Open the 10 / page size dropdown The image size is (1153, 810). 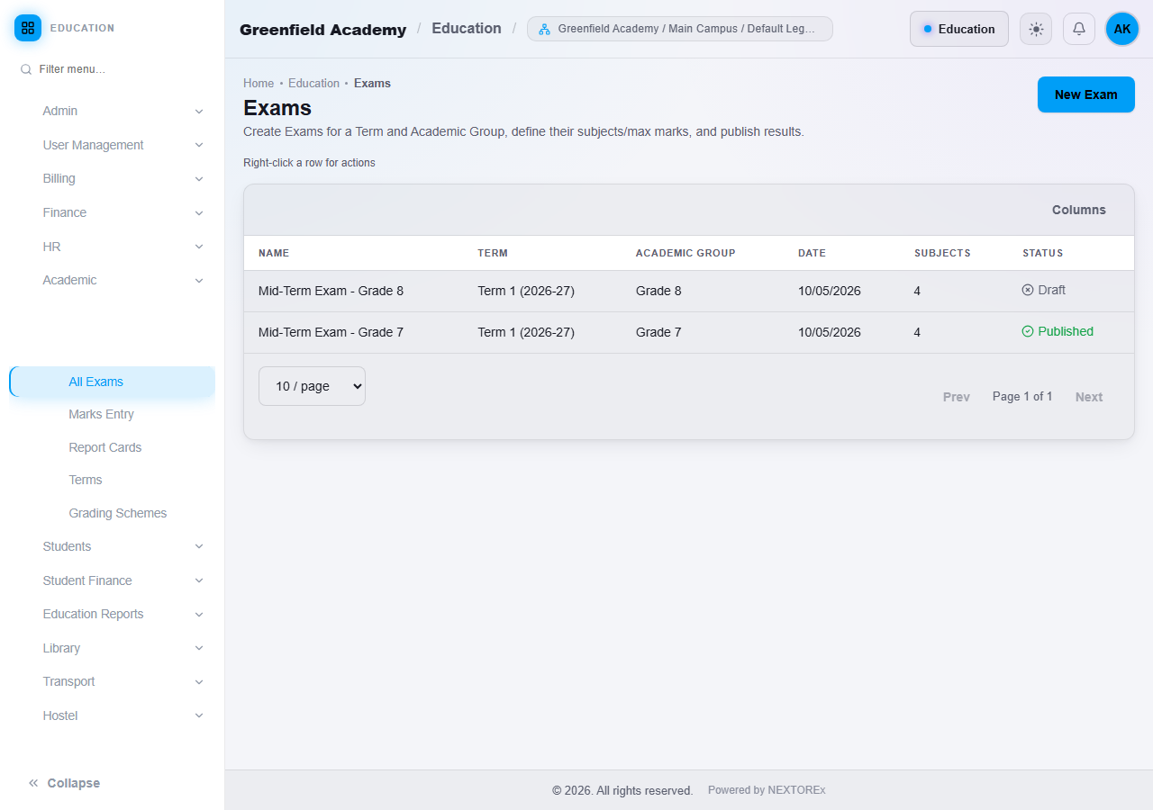point(312,386)
